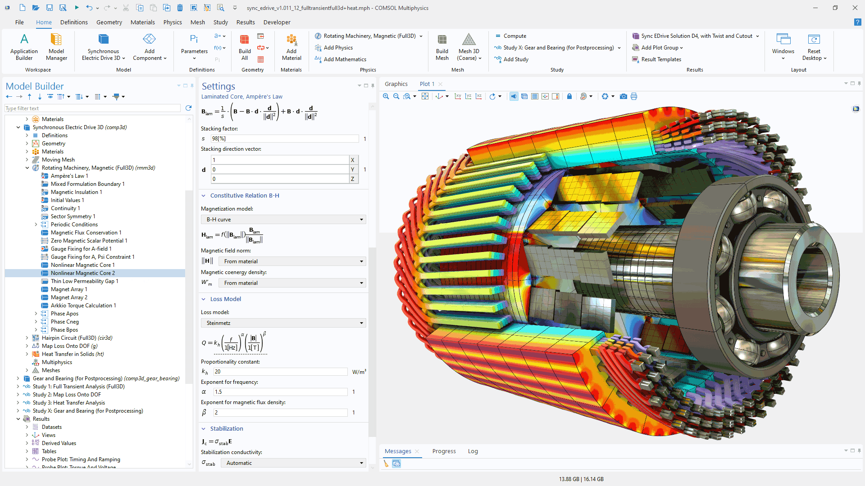
Task: Click the Stacking factor input field
Action: pos(285,139)
